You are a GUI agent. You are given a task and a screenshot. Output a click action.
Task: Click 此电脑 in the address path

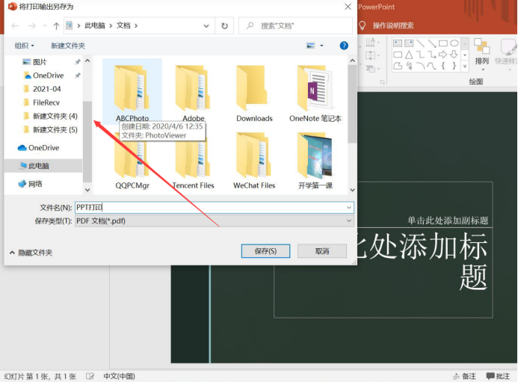(95, 25)
